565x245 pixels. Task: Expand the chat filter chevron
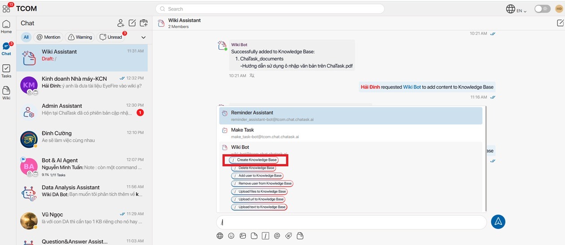(144, 38)
